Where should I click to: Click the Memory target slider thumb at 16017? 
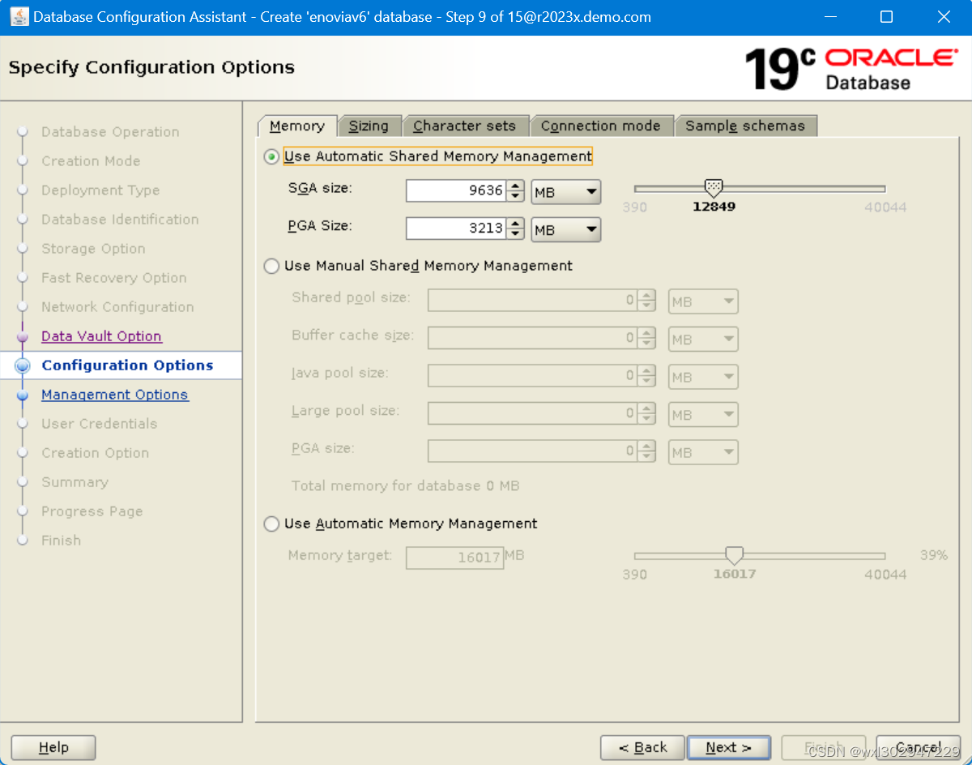coord(734,555)
